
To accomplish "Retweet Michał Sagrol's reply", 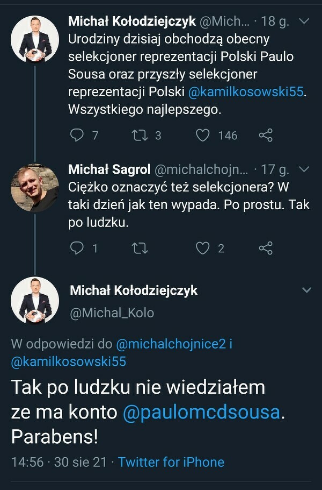I will [x=139, y=248].
